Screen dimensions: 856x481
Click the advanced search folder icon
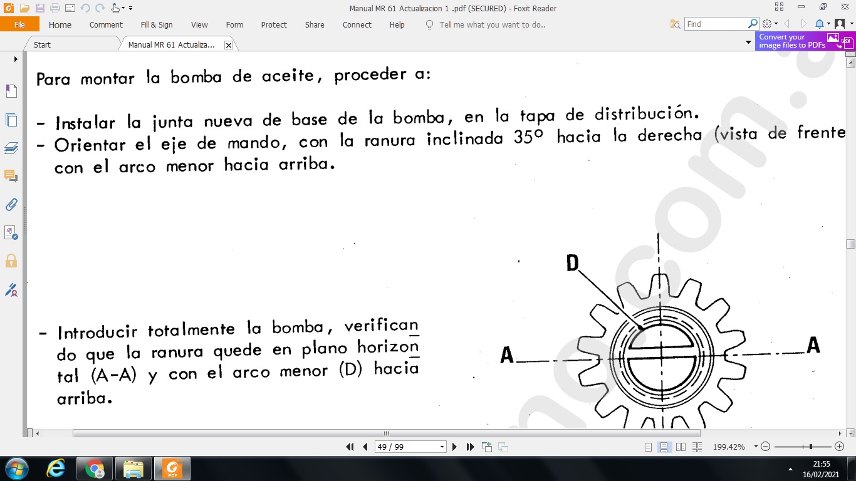tap(675, 24)
